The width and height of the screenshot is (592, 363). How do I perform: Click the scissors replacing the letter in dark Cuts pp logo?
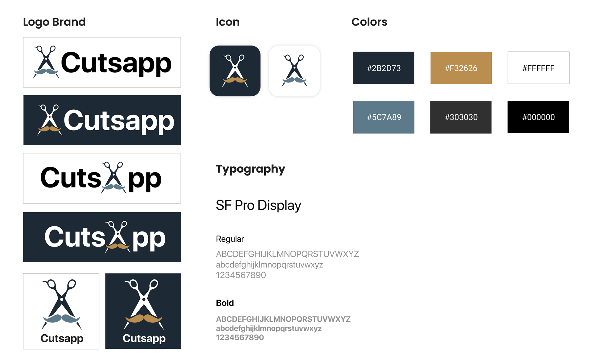click(117, 237)
